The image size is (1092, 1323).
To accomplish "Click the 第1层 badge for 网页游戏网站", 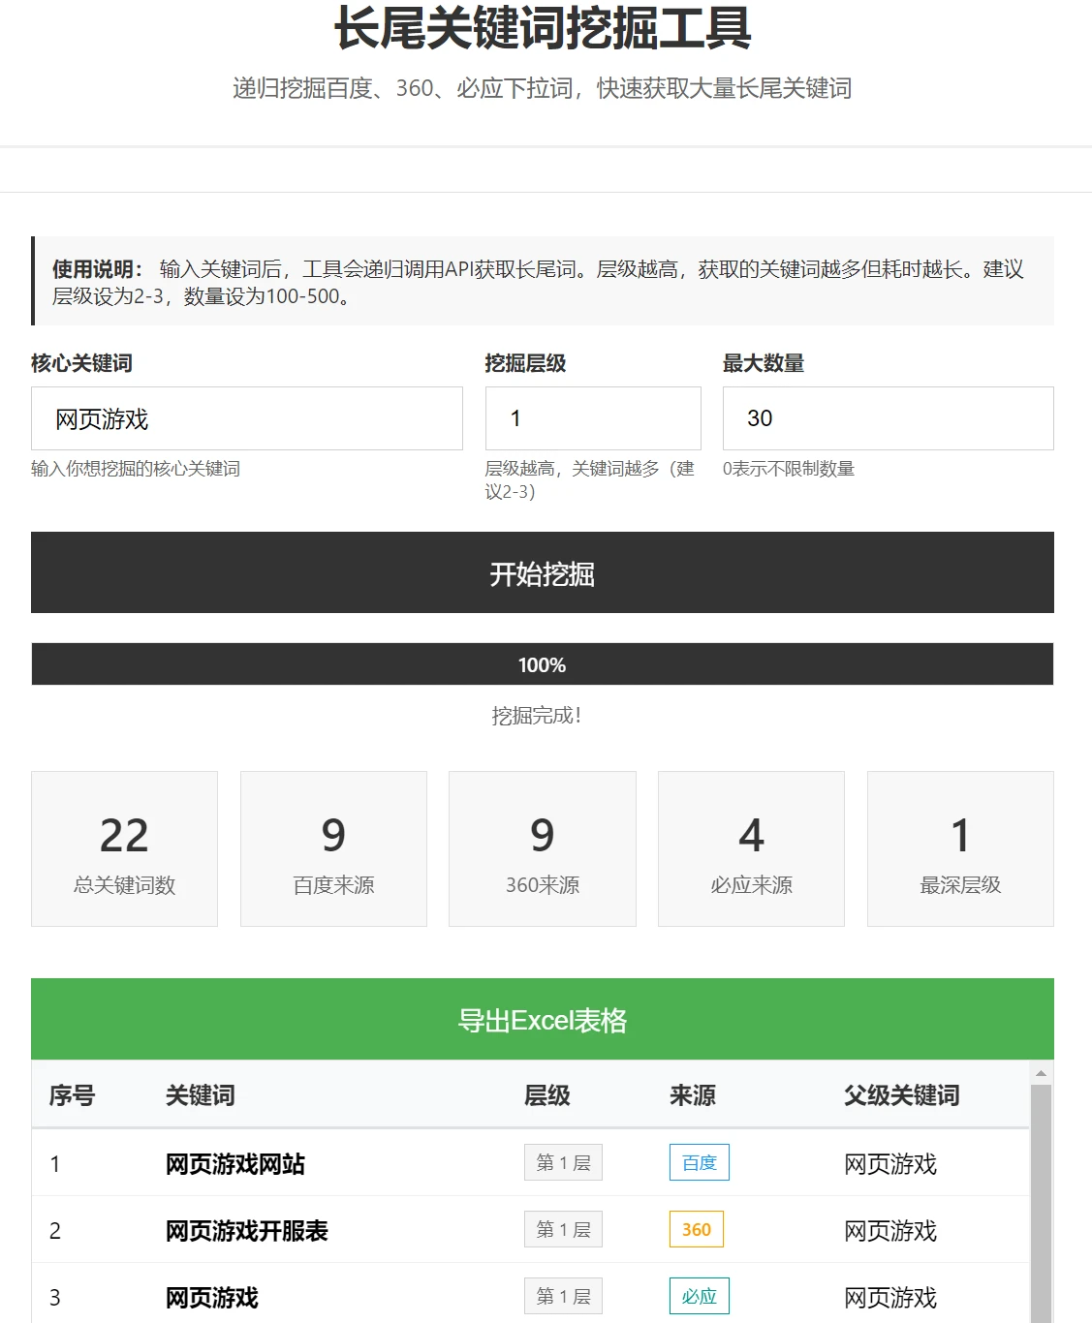I will coord(563,1162).
